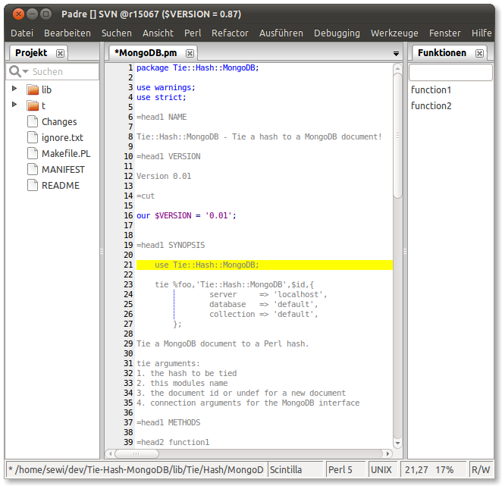Screen dimensions: 502x486
Task: Select function1 in the Funktionen list
Action: click(x=431, y=90)
